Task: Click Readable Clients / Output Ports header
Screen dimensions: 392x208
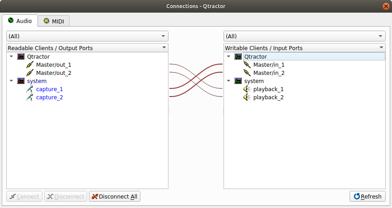Action: 87,48
